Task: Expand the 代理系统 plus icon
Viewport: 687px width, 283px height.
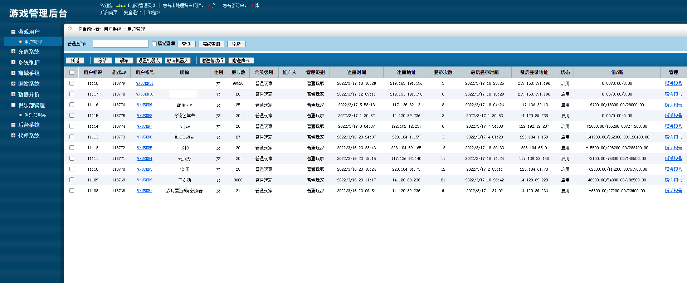Action: point(13,136)
